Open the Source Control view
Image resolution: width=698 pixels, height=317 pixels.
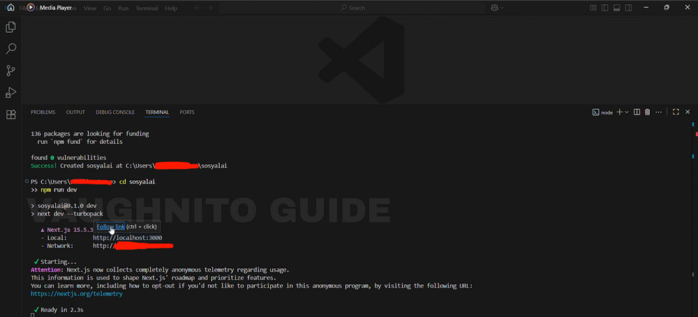coord(10,71)
